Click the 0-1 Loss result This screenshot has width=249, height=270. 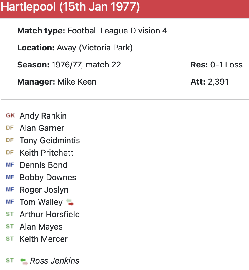[226, 65]
